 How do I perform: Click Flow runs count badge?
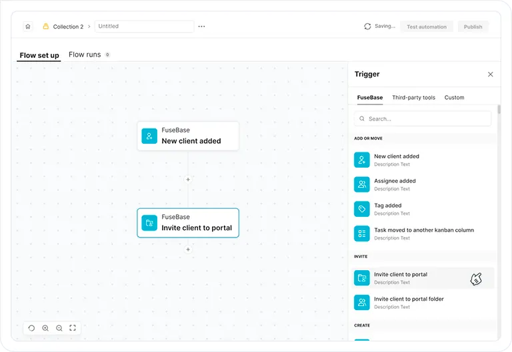[x=107, y=55]
